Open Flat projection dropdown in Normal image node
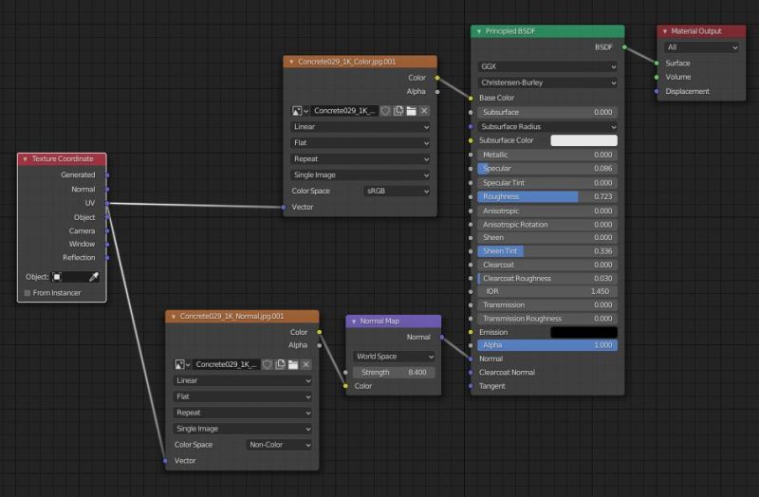 tap(242, 396)
